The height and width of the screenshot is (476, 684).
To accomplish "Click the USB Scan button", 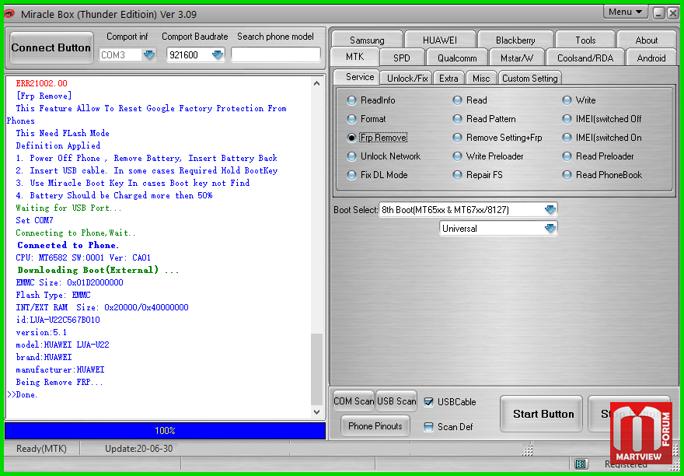I will tap(396, 401).
